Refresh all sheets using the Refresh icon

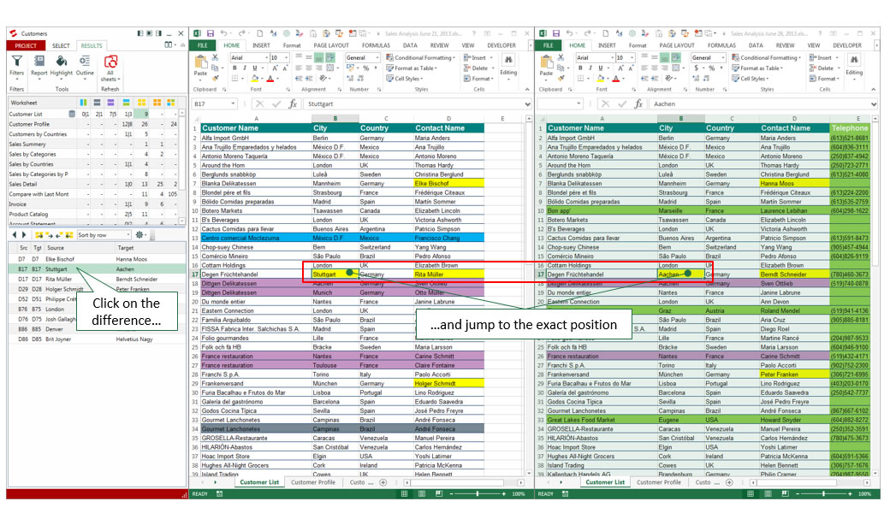click(110, 62)
